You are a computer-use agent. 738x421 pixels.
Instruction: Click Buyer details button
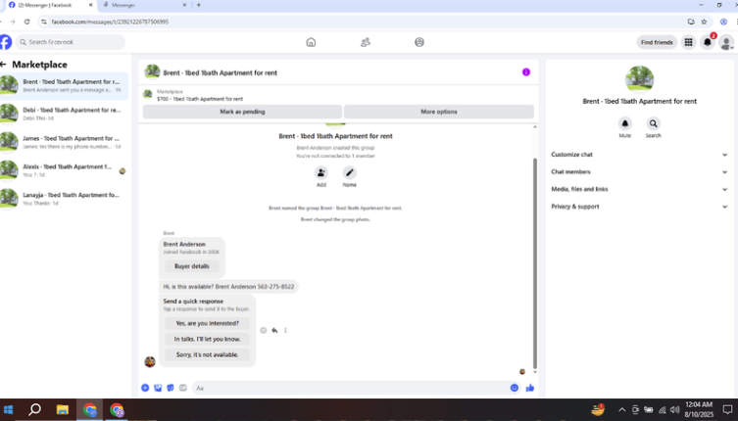(191, 266)
